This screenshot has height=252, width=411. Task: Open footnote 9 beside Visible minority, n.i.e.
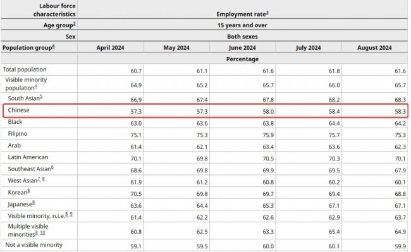[x=71, y=215]
